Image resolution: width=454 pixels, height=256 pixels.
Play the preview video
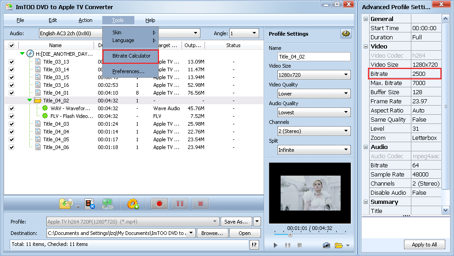(275, 245)
